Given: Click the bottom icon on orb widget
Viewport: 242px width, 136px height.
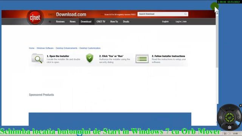Looking at the screenshot, I should [230, 127].
